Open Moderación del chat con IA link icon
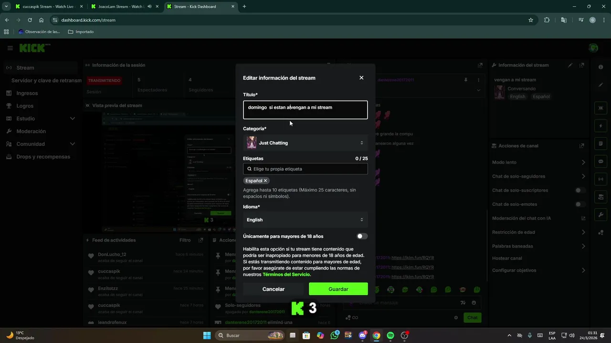611x343 pixels. (583, 218)
